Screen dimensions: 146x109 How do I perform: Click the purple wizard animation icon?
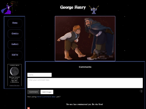coord(9,8)
